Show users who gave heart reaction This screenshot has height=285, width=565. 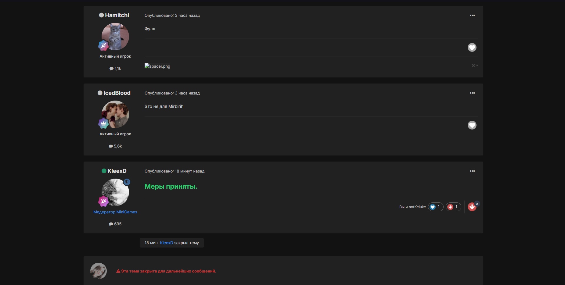(435, 207)
